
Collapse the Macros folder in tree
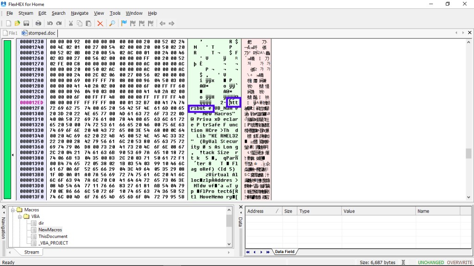tap(13, 210)
